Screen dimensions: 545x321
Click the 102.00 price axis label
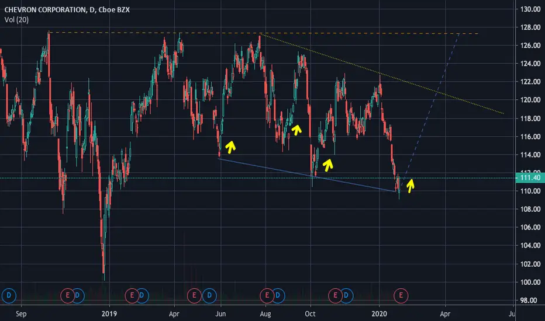pyautogui.click(x=530, y=264)
